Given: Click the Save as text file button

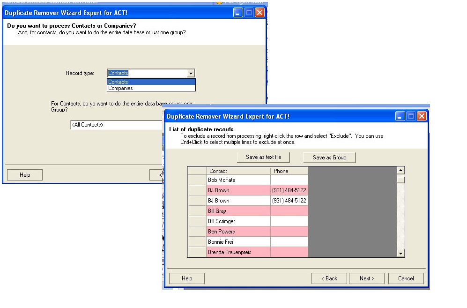Looking at the screenshot, I should 263,157.
